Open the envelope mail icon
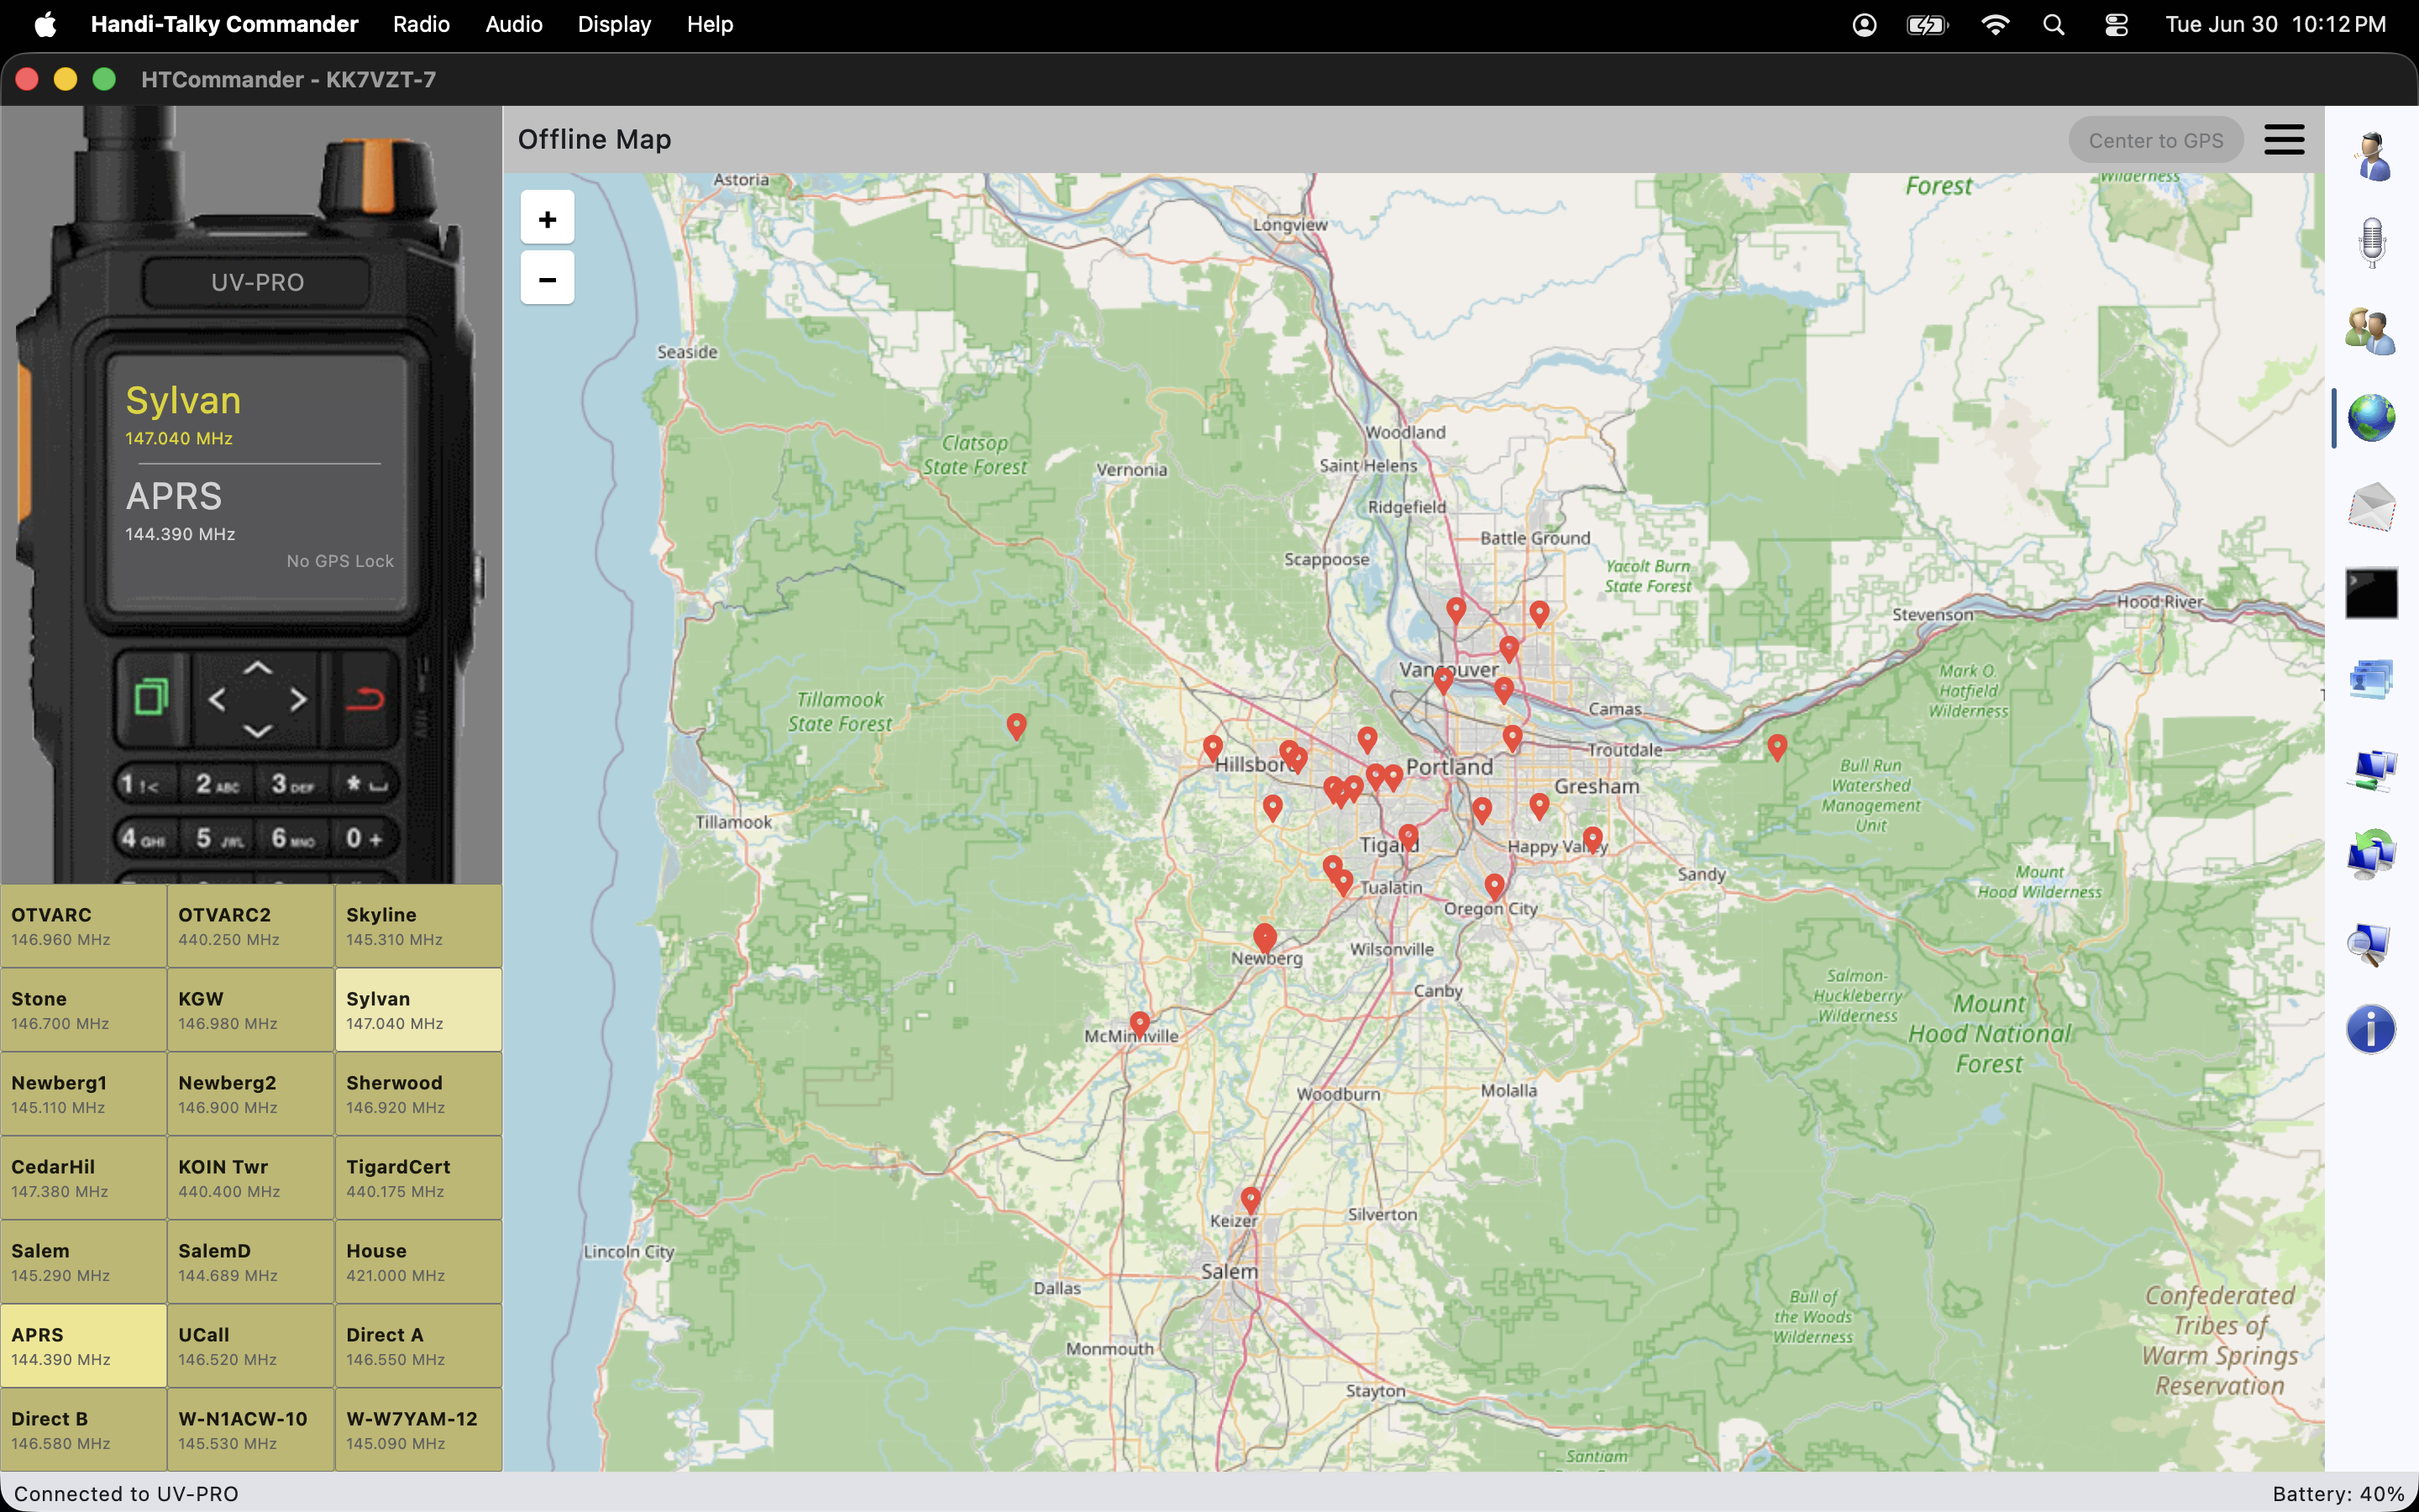Screen dimensions: 2419x1512 coord(2372,506)
